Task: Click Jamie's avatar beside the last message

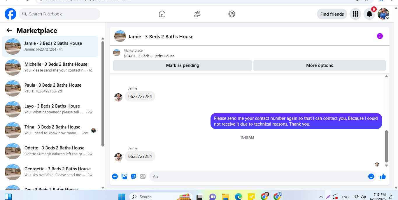Action: click(118, 157)
